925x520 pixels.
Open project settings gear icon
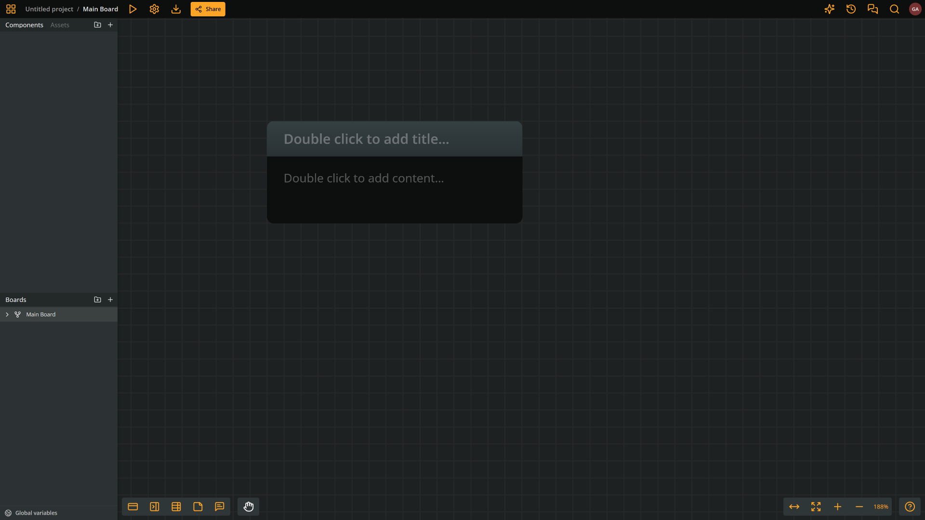point(154,9)
